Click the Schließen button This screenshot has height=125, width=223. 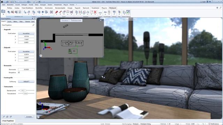[29, 117]
